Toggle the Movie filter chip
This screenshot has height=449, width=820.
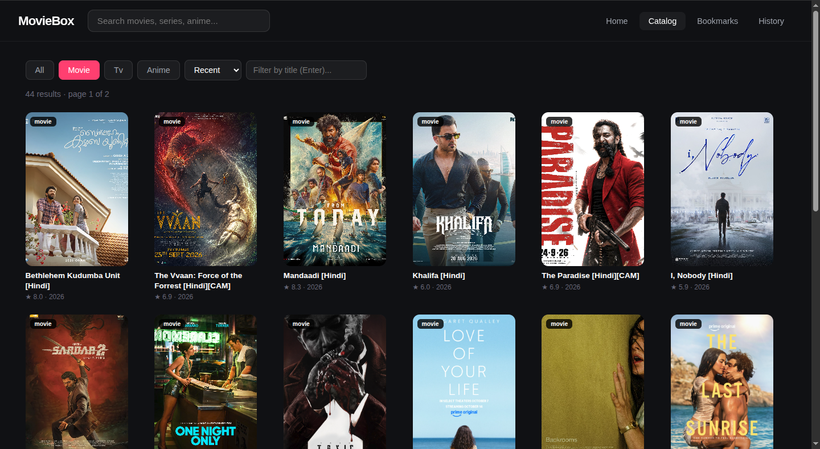tap(79, 70)
